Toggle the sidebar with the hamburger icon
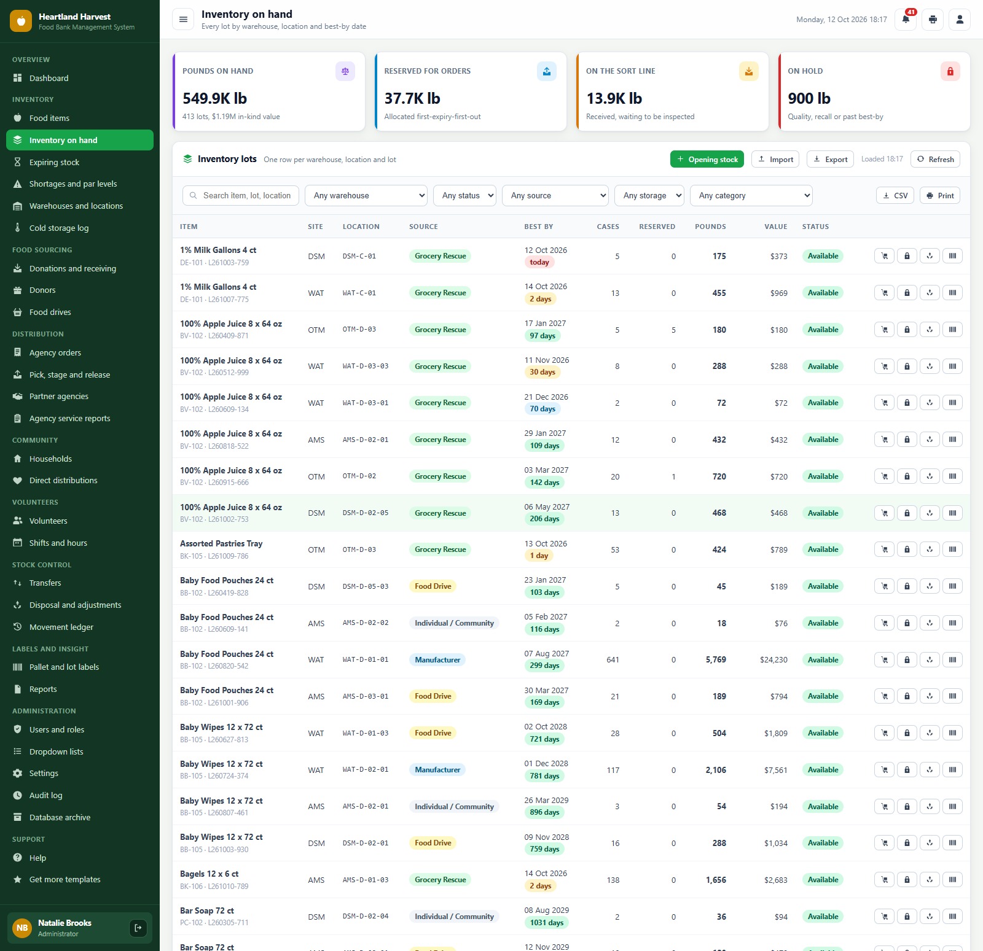This screenshot has height=951, width=983. click(183, 20)
